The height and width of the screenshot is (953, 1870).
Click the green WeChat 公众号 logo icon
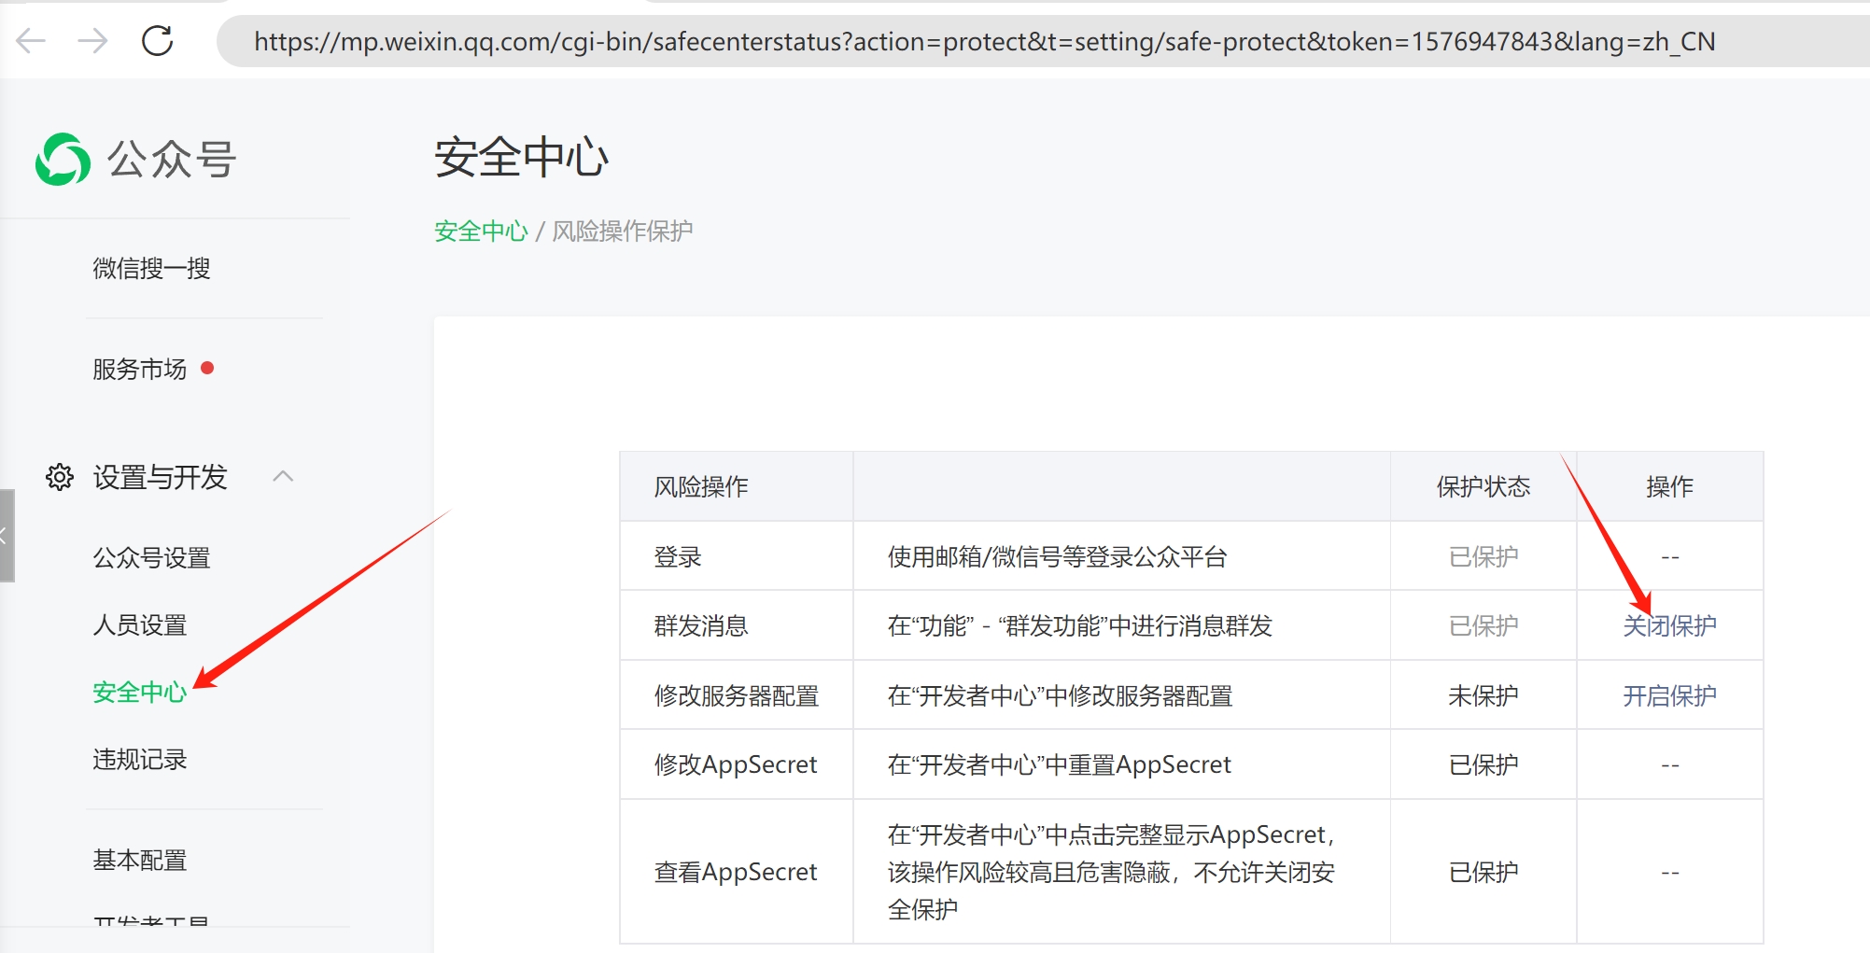[63, 159]
